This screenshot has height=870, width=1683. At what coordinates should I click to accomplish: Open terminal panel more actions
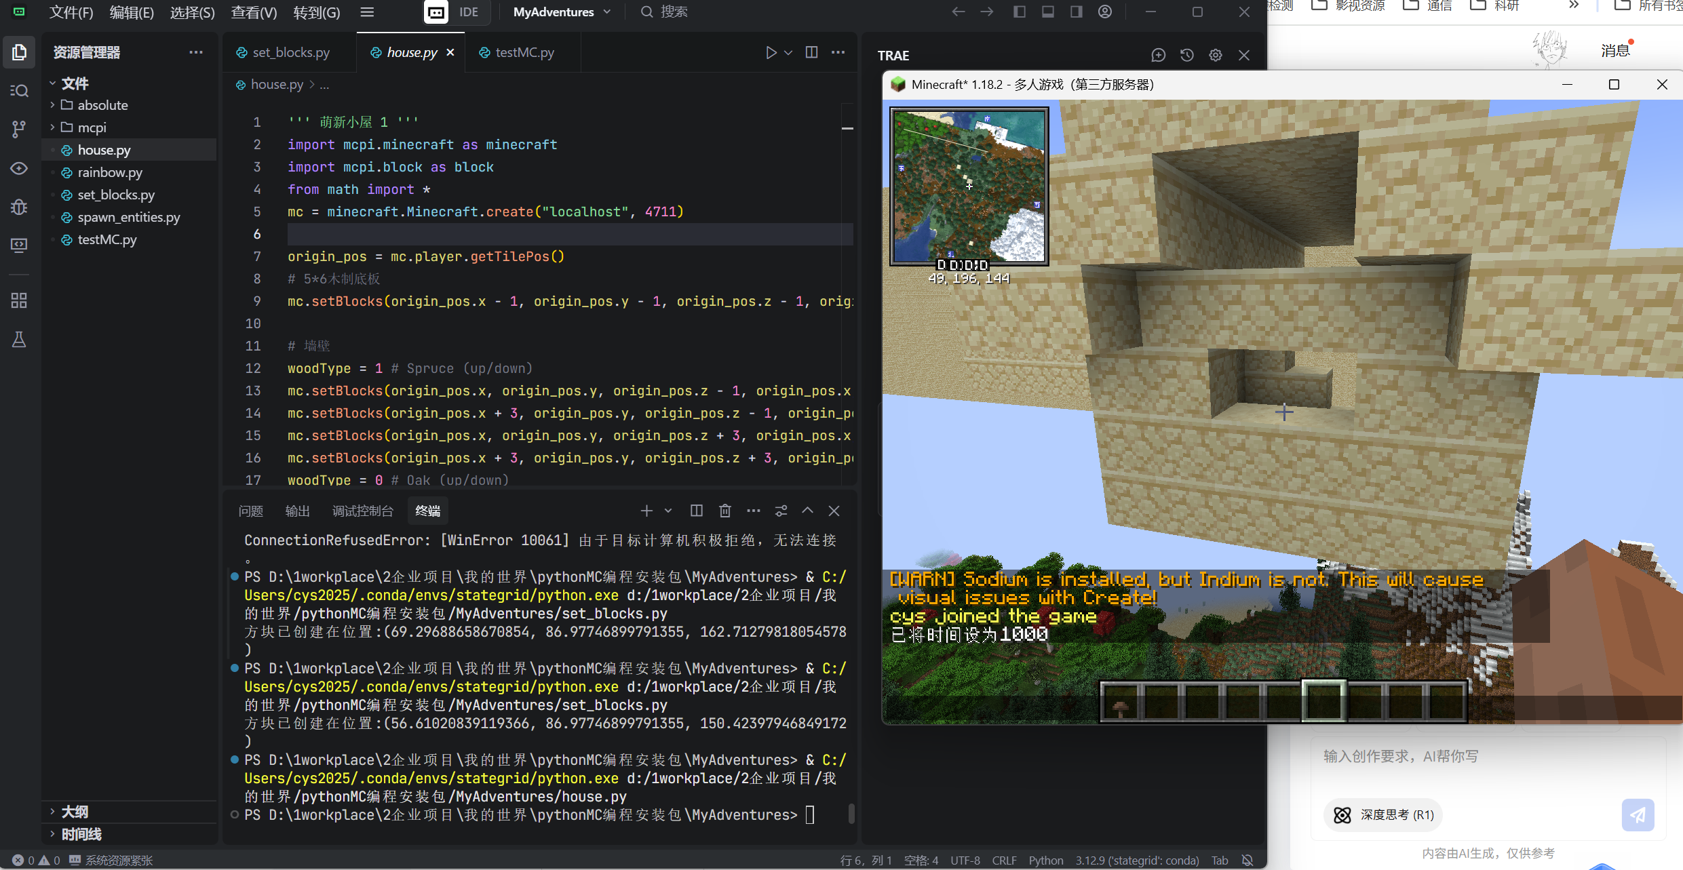[x=754, y=511]
